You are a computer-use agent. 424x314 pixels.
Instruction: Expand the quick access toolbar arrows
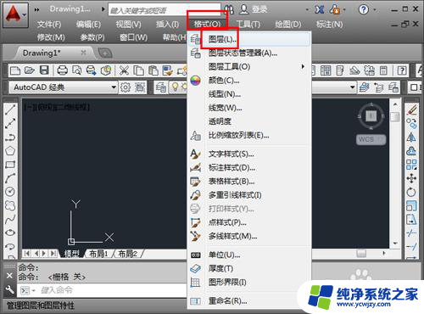36,9
